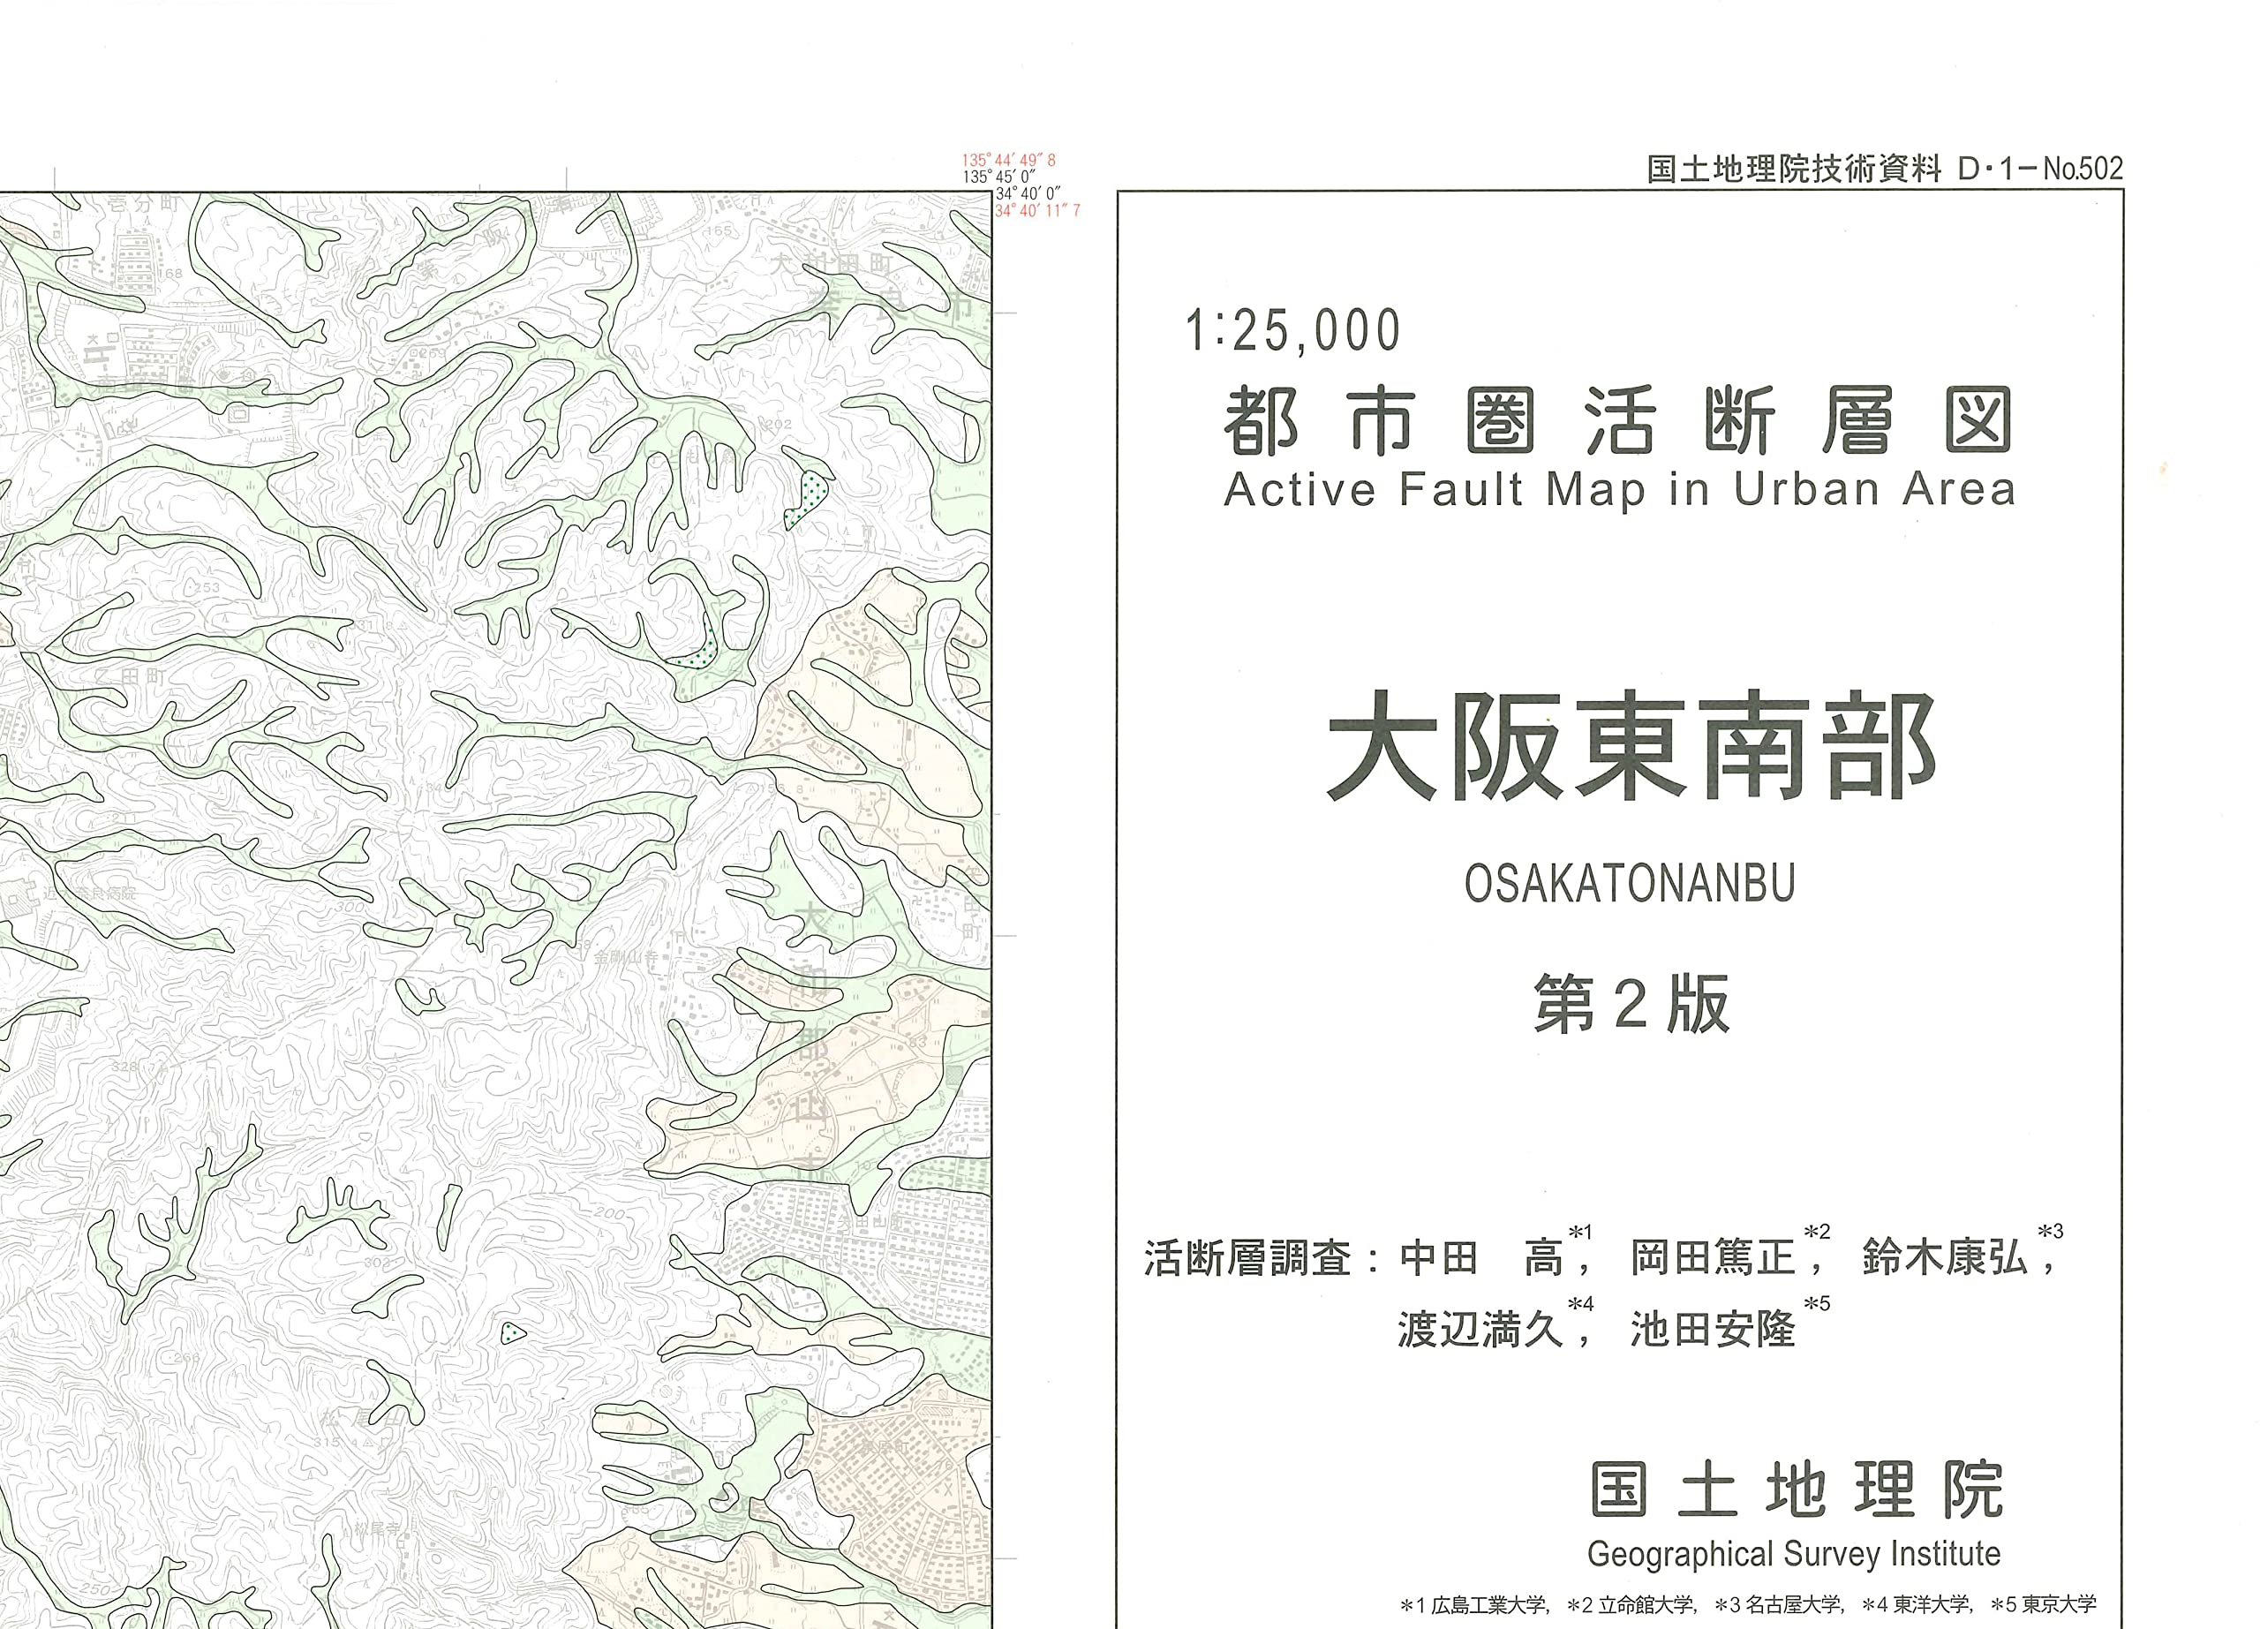Click the document number 国土地理院技術資料 D・1-No.502
This screenshot has width=2260, height=1629.
pos(1884,169)
